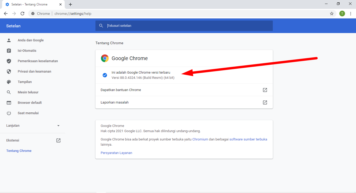Click the clipboard icon beside Isi-Otomatis
356x193 pixels.
coord(9,51)
